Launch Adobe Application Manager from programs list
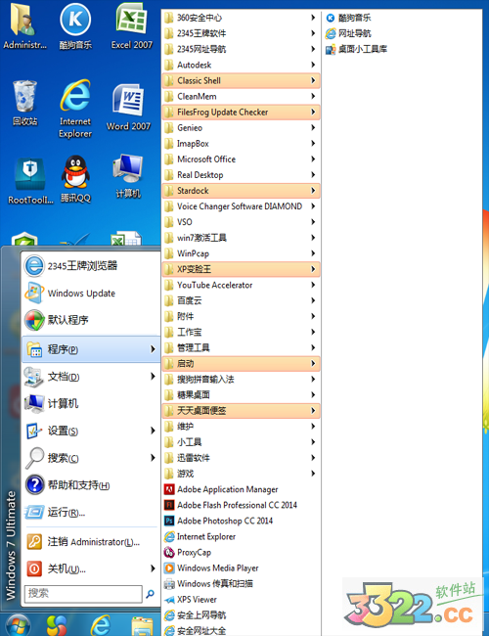Image resolution: width=489 pixels, height=636 pixels. 242,489
